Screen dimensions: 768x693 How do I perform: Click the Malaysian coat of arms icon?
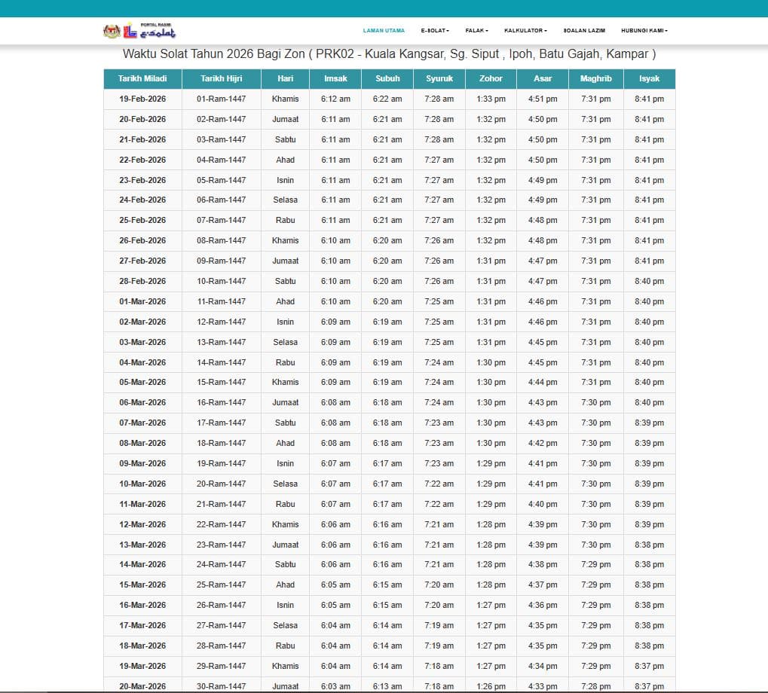point(112,32)
